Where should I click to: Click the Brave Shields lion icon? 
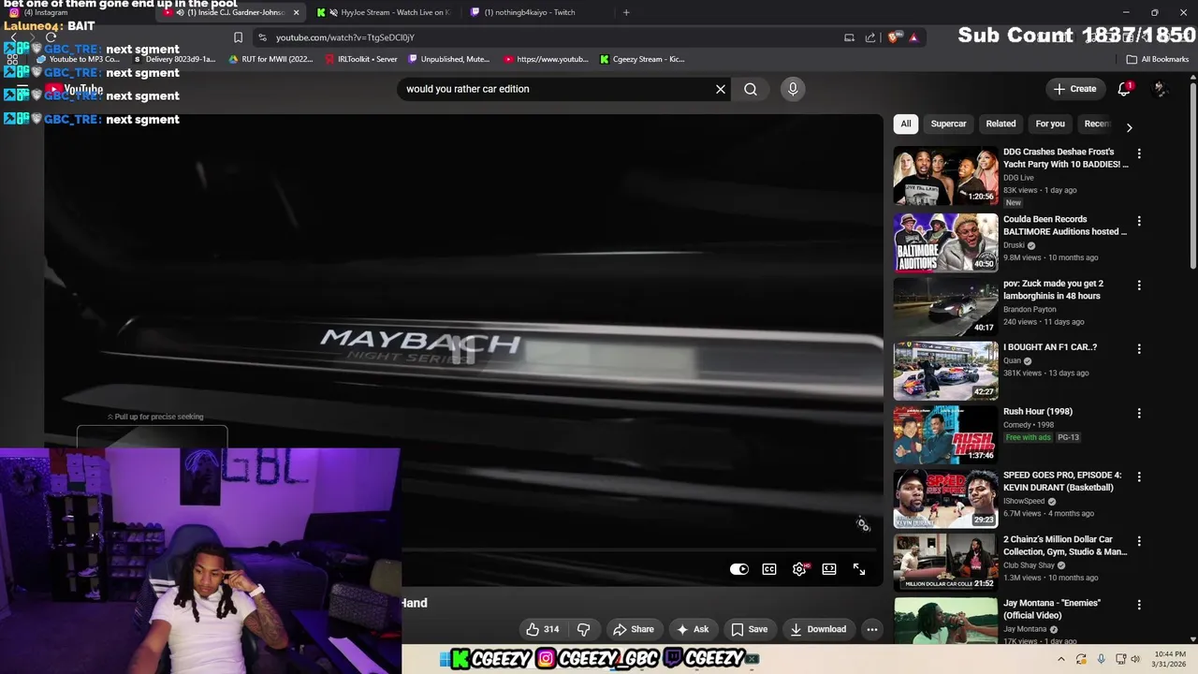click(x=895, y=37)
